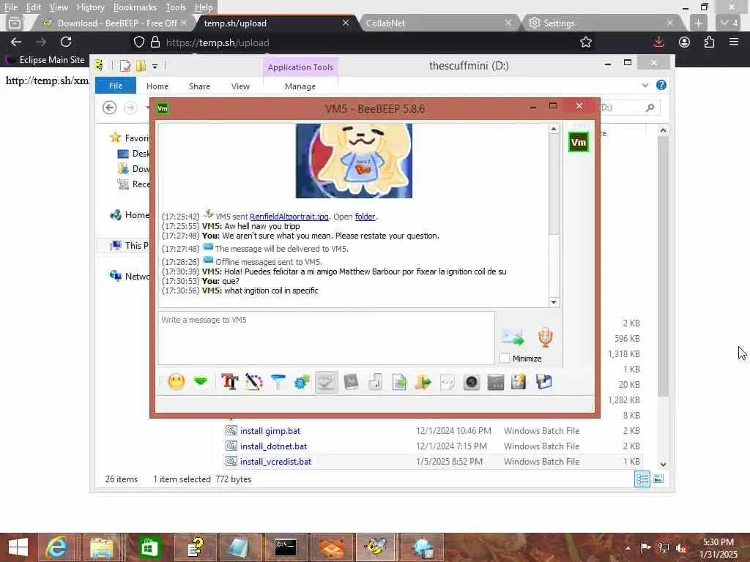Viewport: 750px width, 562px height.
Task: Open the Explorer Share ribbon tab
Action: (199, 86)
